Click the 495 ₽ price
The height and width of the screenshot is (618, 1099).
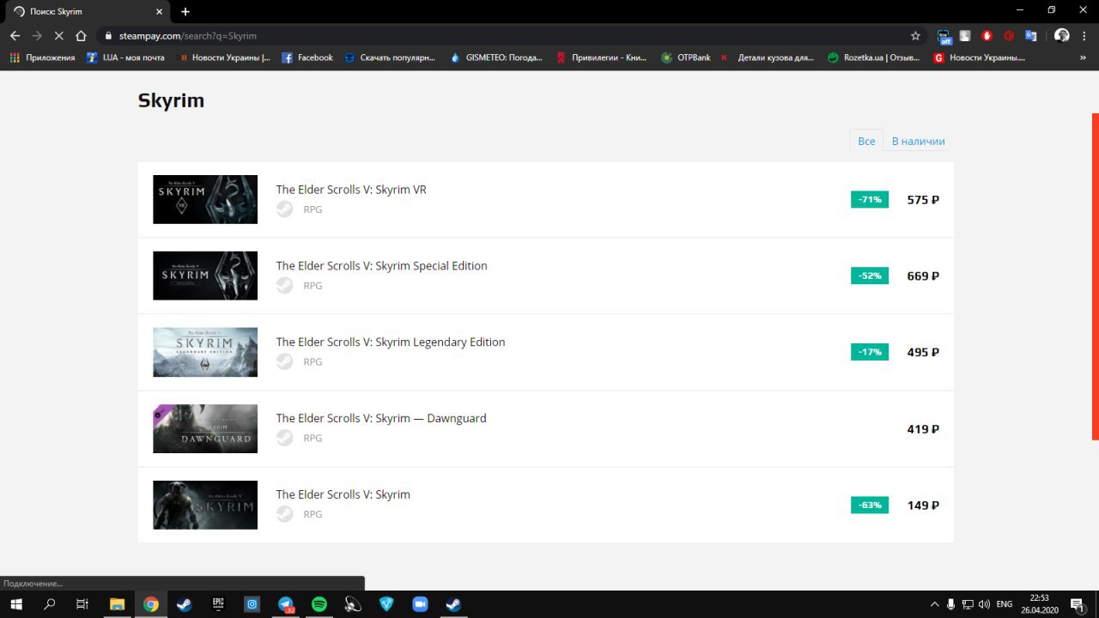923,353
